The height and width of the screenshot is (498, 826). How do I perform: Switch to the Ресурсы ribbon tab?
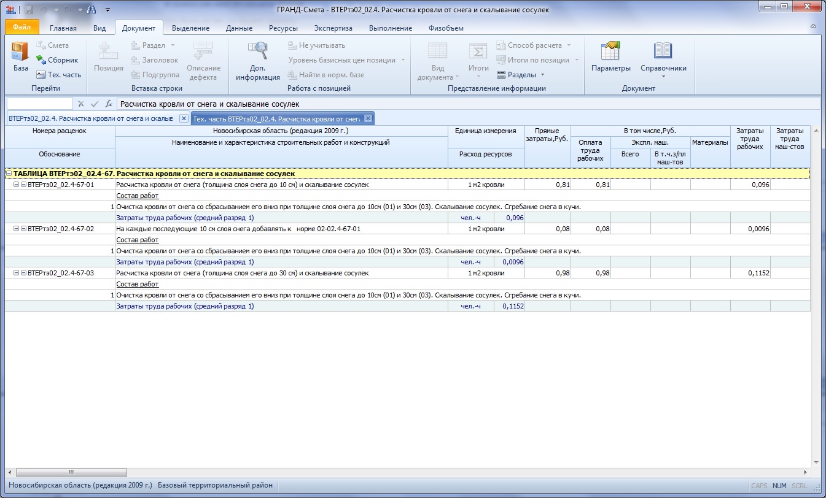(283, 28)
